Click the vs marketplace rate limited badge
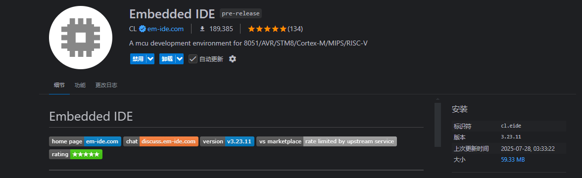Screen dimensions: 582x178 tap(327, 141)
